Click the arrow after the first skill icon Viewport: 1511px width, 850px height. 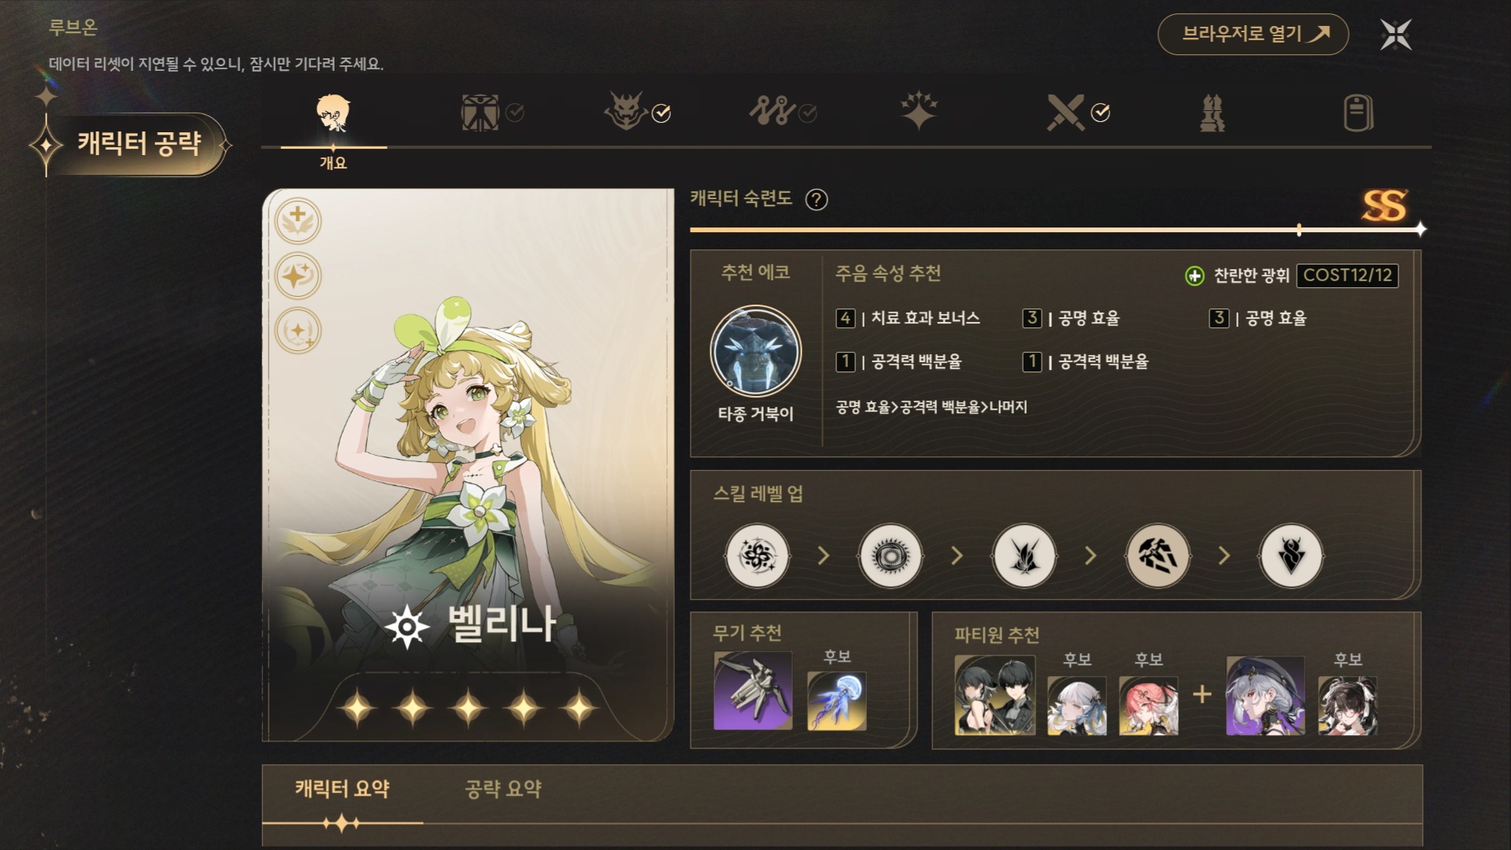(824, 556)
